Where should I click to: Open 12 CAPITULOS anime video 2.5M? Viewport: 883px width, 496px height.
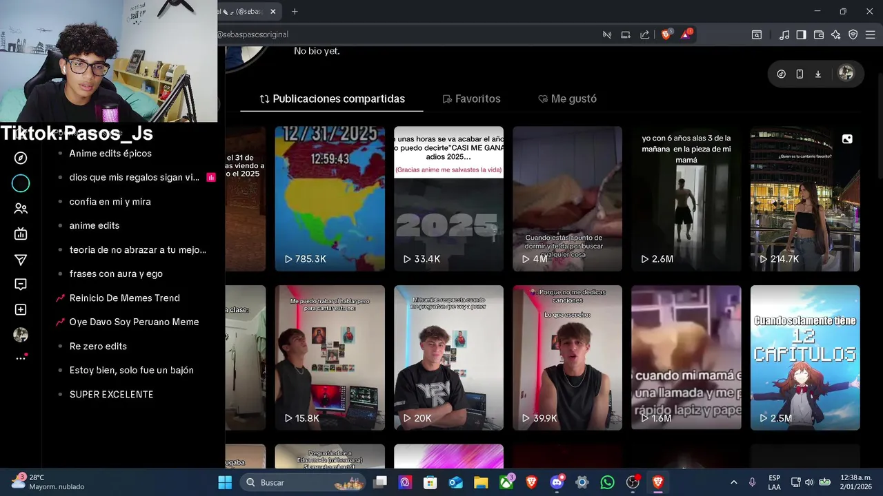805,358
